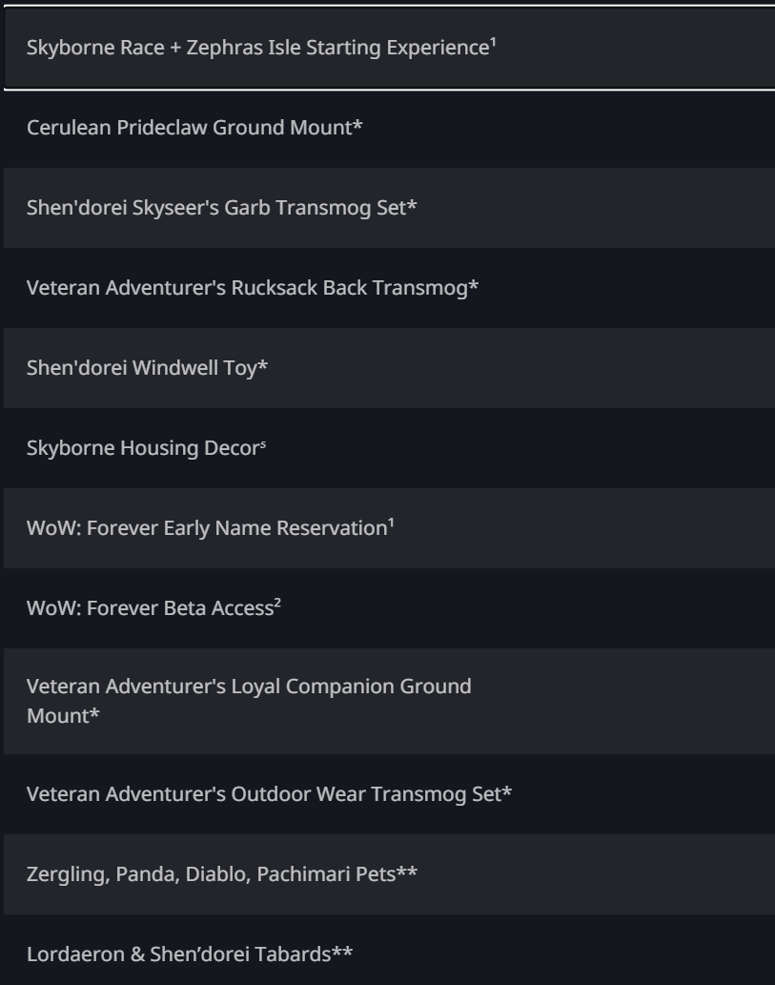775x985 pixels.
Task: Click double asterisk after Shen'dorei Tabards
Action: [x=342, y=951]
